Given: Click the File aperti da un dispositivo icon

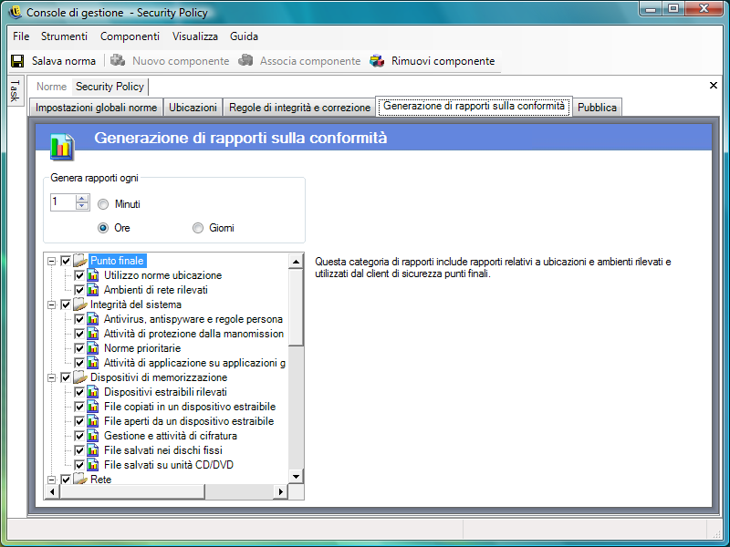Looking at the screenshot, I should [93, 420].
